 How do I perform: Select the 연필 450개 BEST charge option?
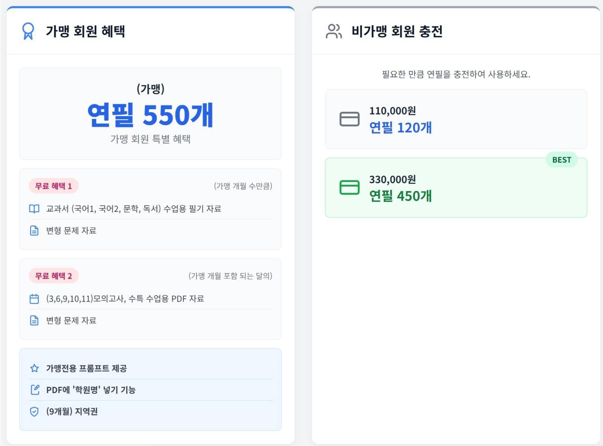pyautogui.click(x=456, y=188)
